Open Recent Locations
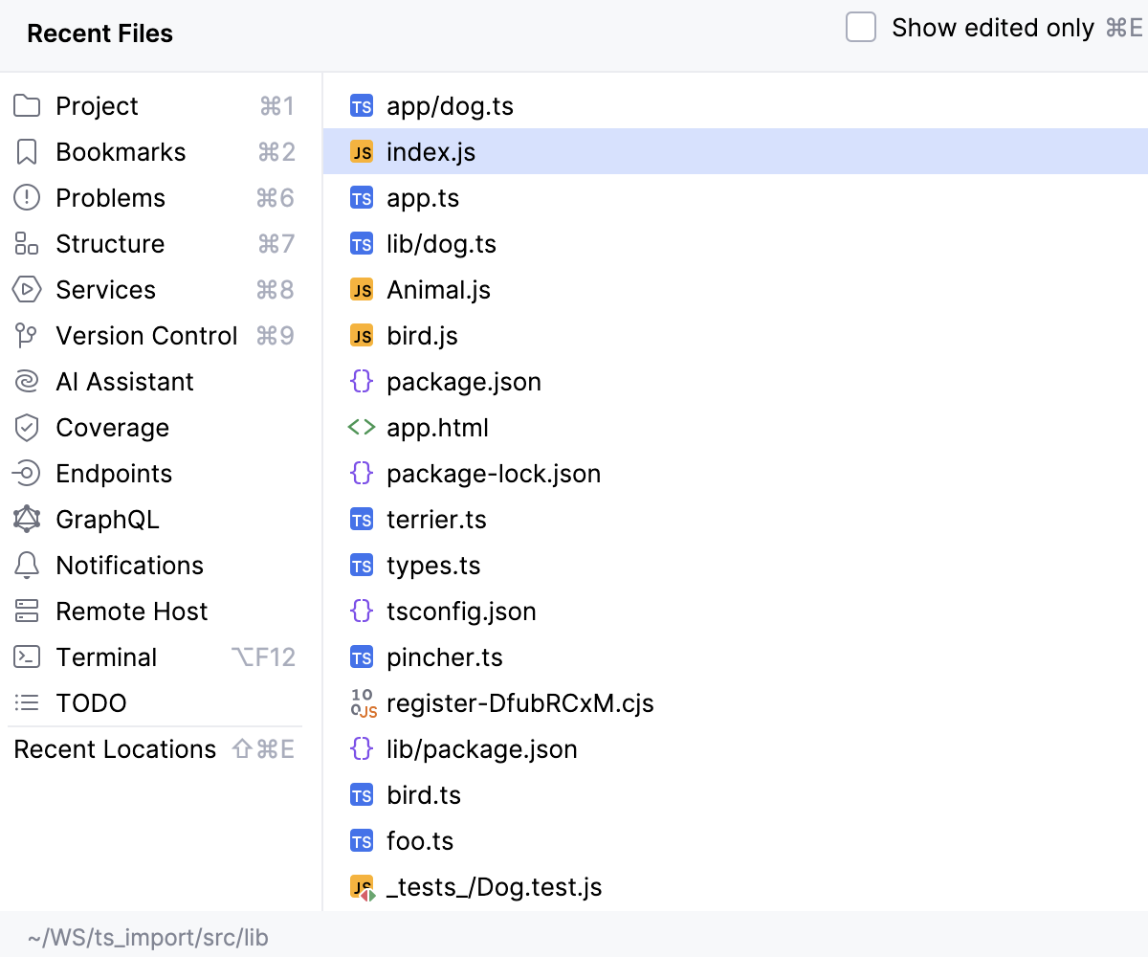 tap(114, 749)
